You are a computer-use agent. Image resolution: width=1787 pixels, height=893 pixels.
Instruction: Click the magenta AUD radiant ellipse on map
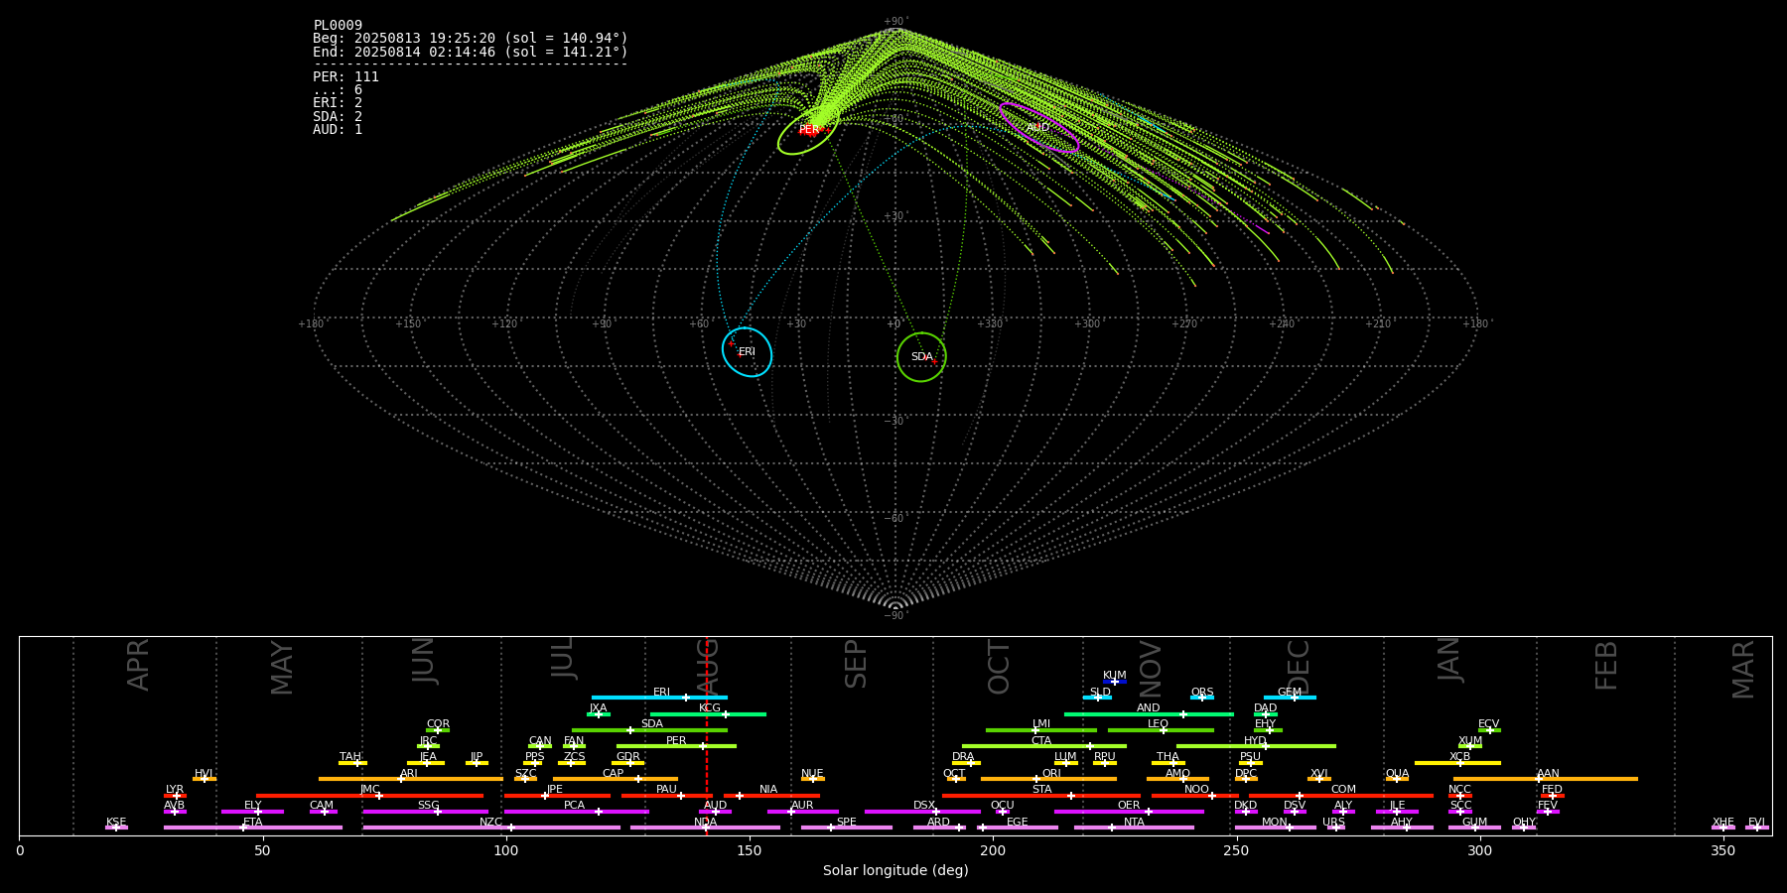coord(1038,127)
